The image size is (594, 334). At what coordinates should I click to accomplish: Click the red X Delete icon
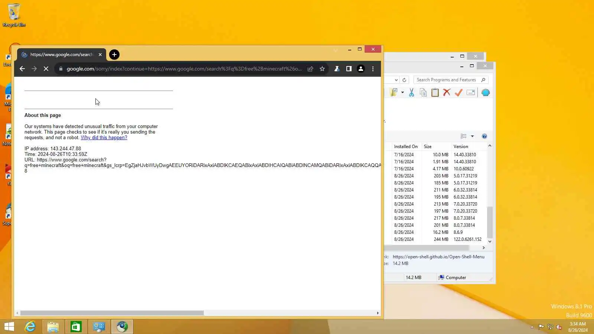point(447,93)
